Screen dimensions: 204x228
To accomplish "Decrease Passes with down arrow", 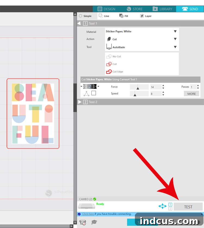I will pyautogui.click(x=198, y=88).
